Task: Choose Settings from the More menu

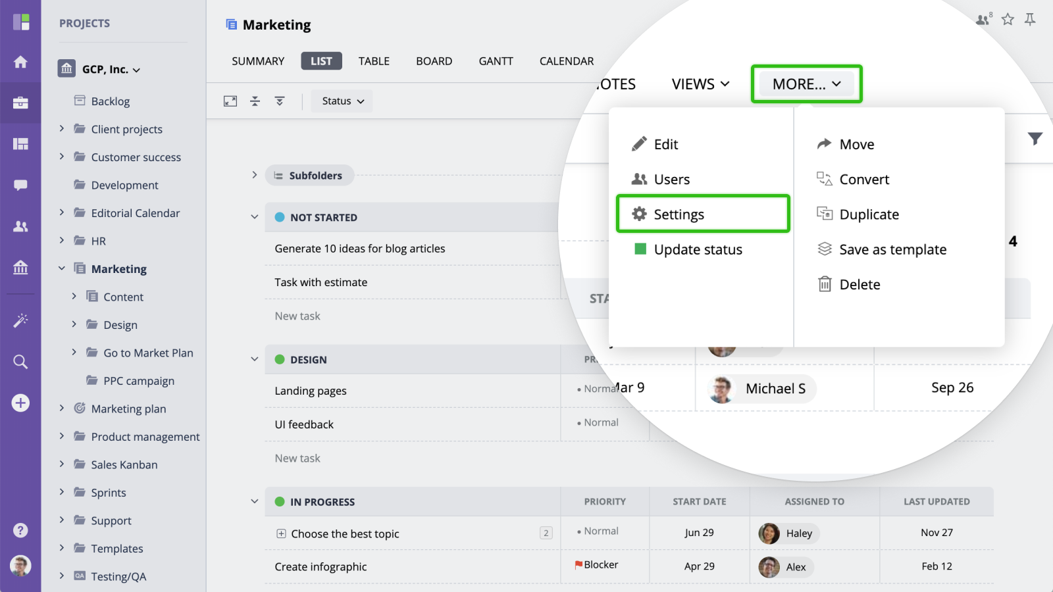Action: click(703, 214)
